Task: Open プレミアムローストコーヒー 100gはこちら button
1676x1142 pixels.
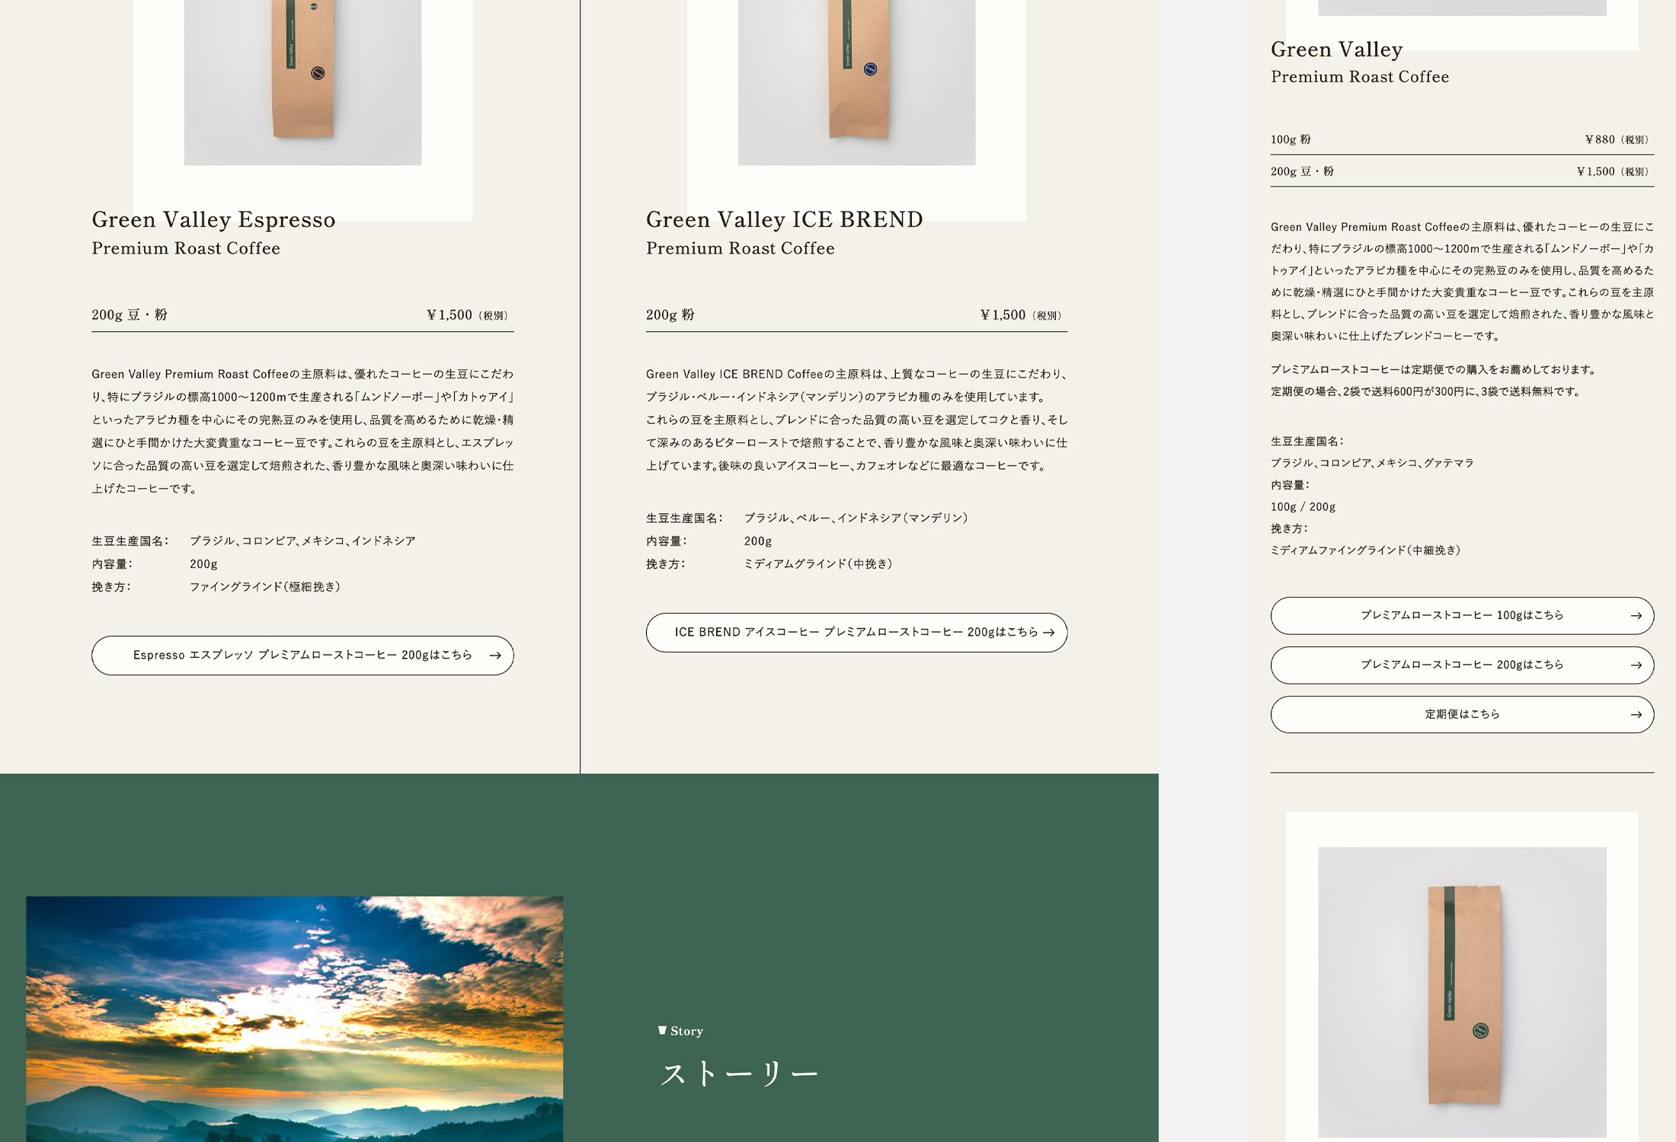Action: coord(1462,616)
